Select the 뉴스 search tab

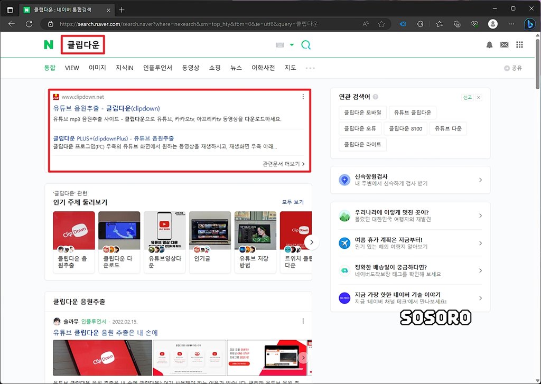point(236,68)
